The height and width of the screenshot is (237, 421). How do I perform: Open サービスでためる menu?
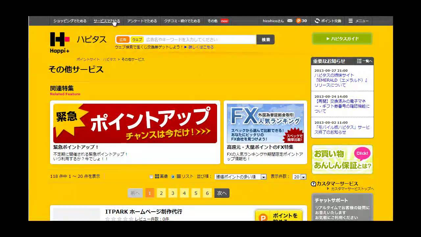pos(107,21)
